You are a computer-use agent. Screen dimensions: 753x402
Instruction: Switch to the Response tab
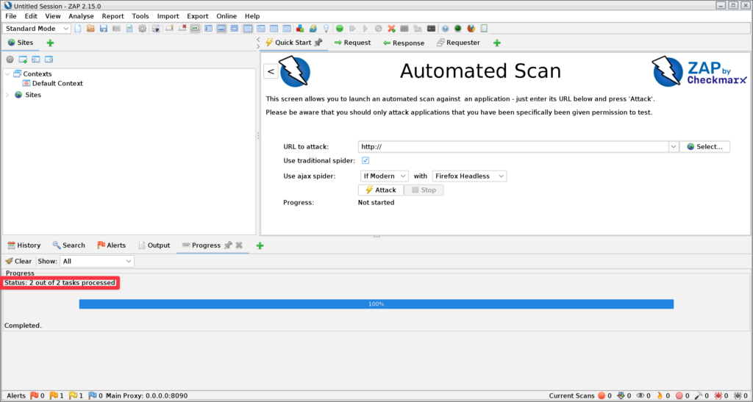[x=404, y=43]
